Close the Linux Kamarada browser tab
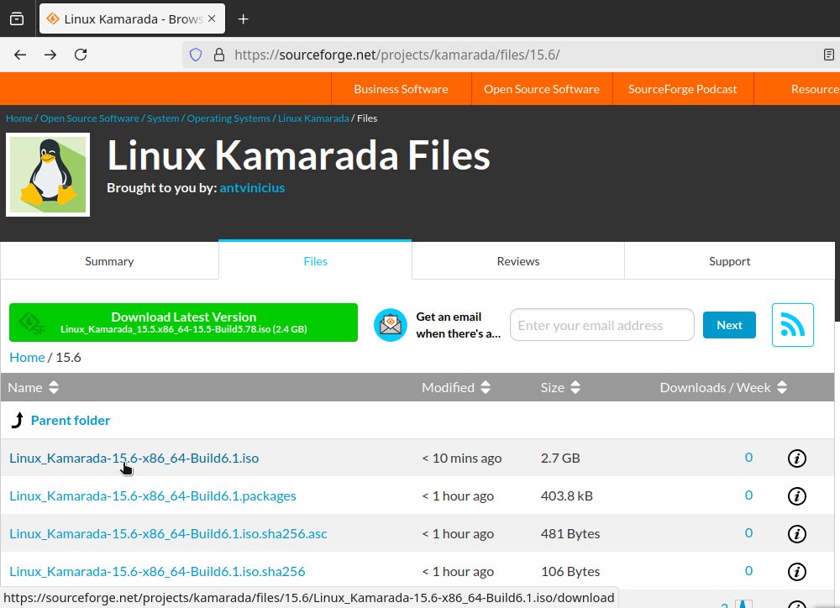Viewport: 840px width, 608px height. (x=212, y=18)
